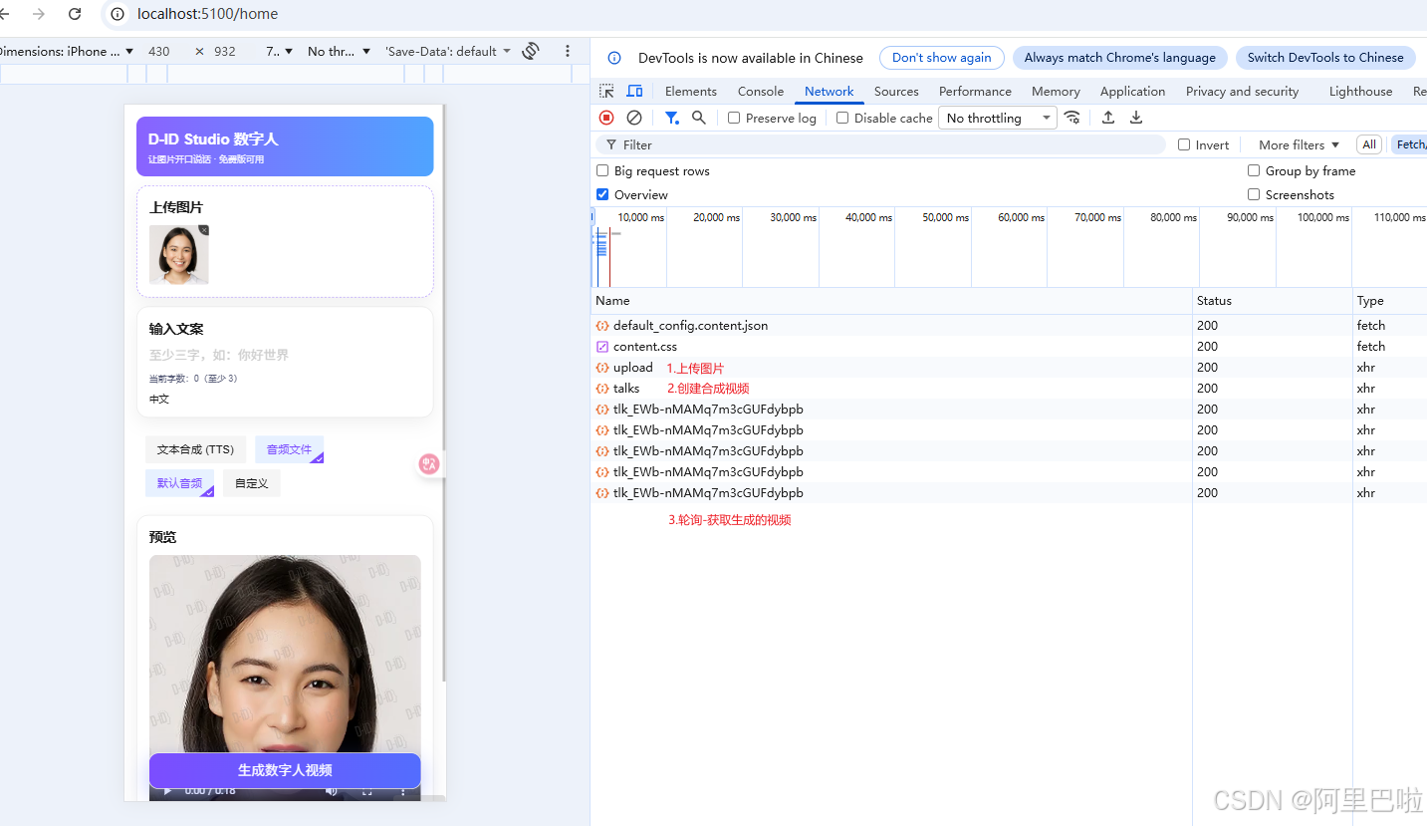Viewport: 1427px width, 826px height.
Task: Rotate the device viewport orientation
Action: pyautogui.click(x=531, y=51)
